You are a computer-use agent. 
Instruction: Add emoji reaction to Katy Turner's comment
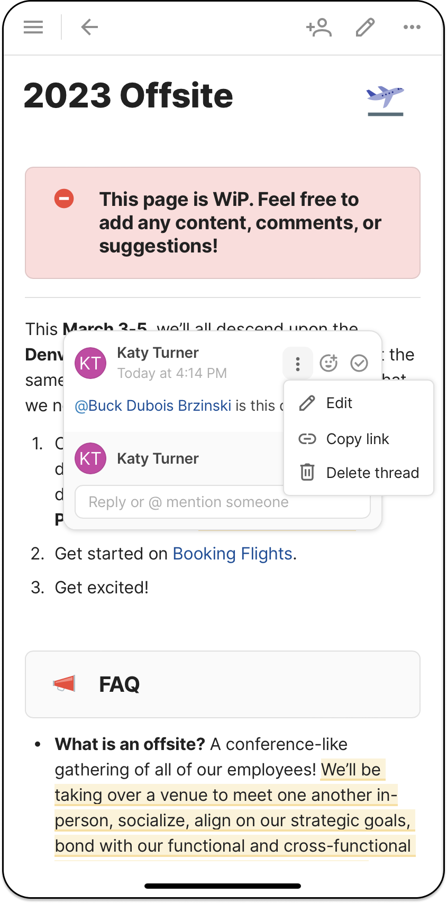click(x=329, y=363)
